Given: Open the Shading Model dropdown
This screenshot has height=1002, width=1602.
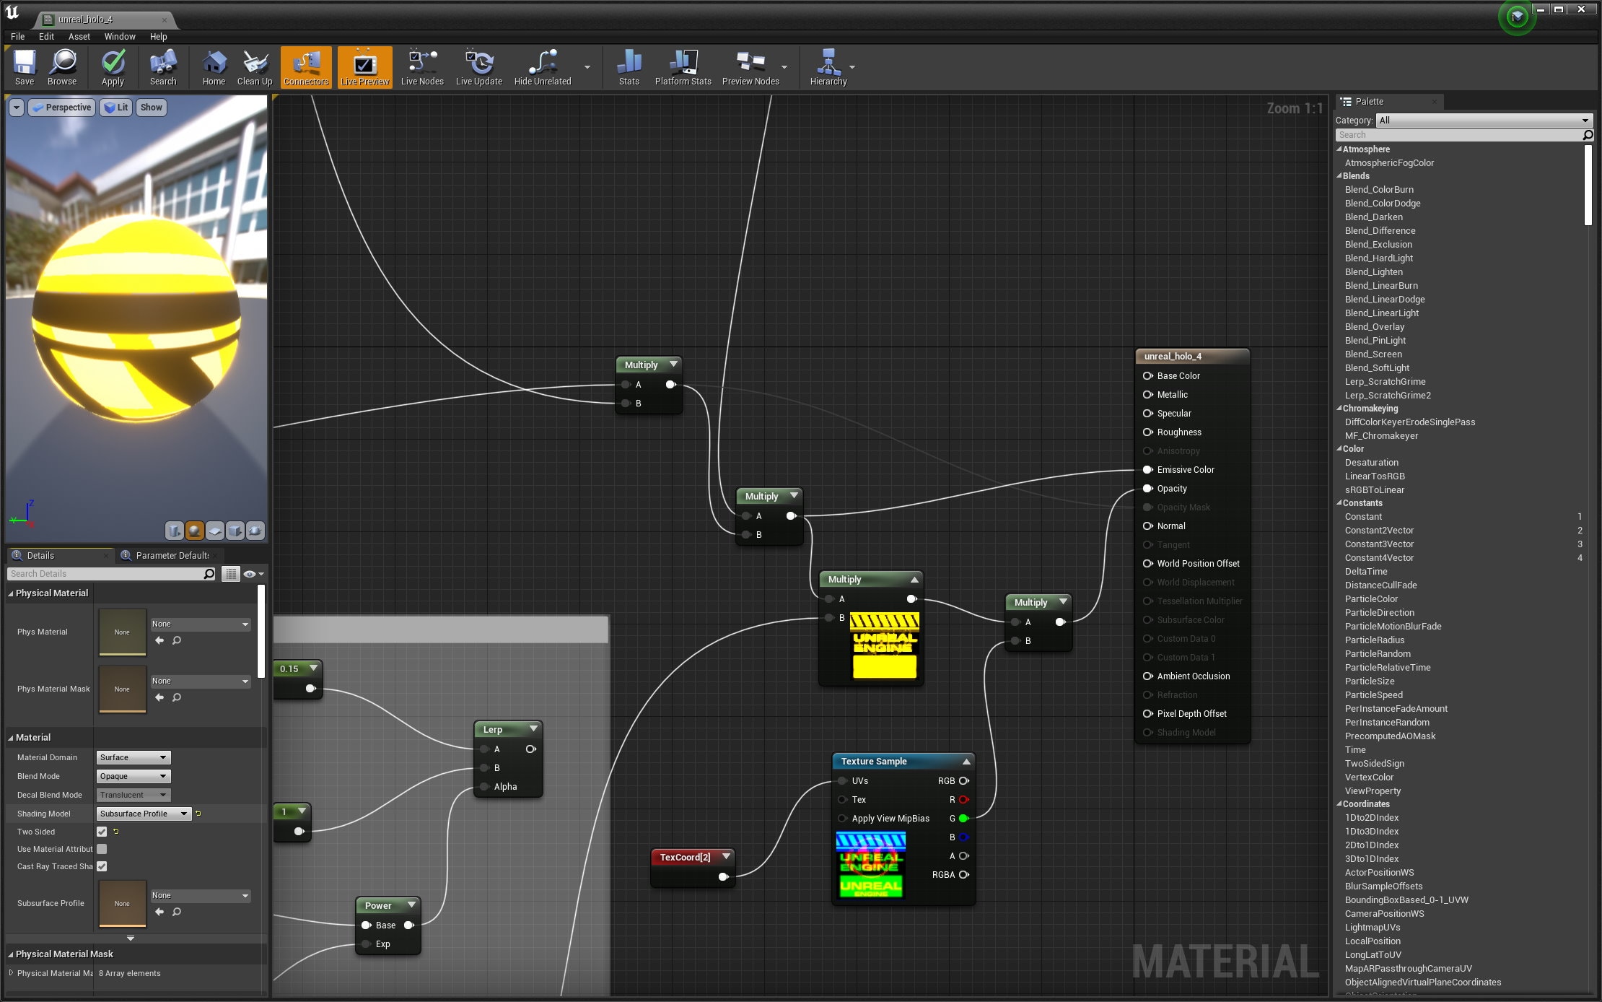Looking at the screenshot, I should point(144,814).
